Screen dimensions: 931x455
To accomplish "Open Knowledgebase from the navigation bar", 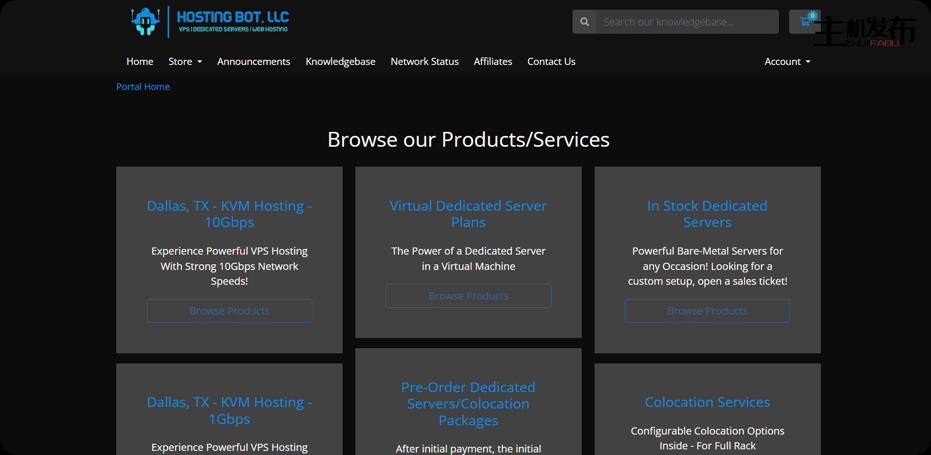I will pyautogui.click(x=340, y=61).
